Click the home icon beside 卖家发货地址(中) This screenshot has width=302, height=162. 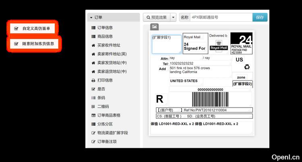pyautogui.click(x=93, y=63)
